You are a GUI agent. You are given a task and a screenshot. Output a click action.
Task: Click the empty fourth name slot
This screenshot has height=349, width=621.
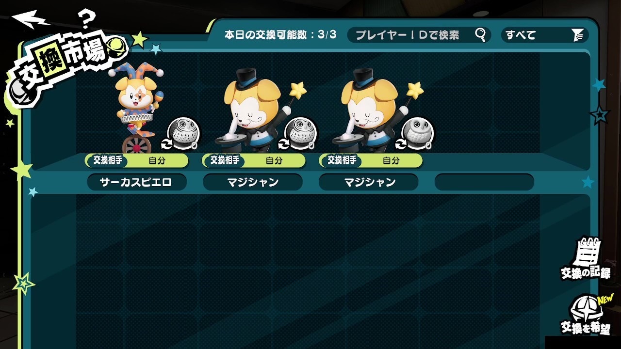point(484,182)
